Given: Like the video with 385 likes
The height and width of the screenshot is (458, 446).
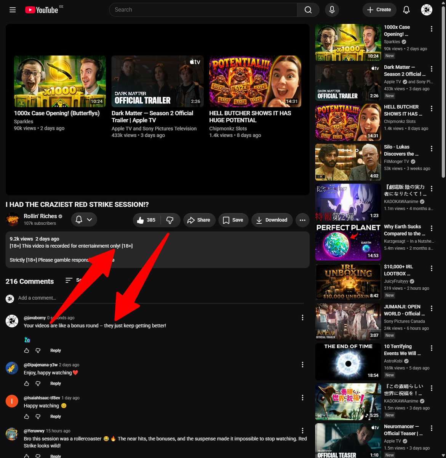Looking at the screenshot, I should pos(147,220).
